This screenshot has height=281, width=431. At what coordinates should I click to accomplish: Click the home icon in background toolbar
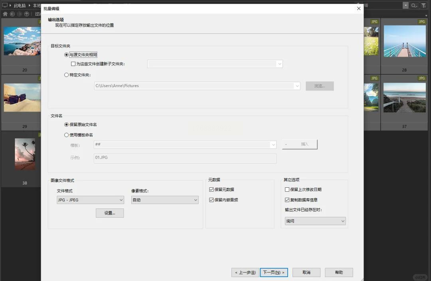point(5,14)
